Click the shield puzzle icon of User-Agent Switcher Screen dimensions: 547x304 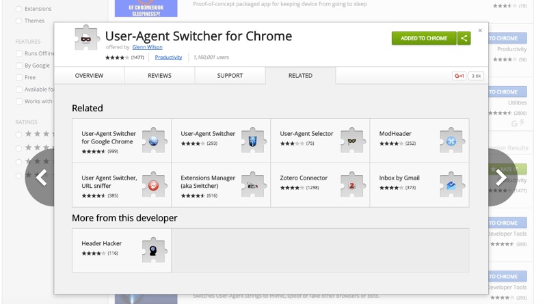pos(252,141)
